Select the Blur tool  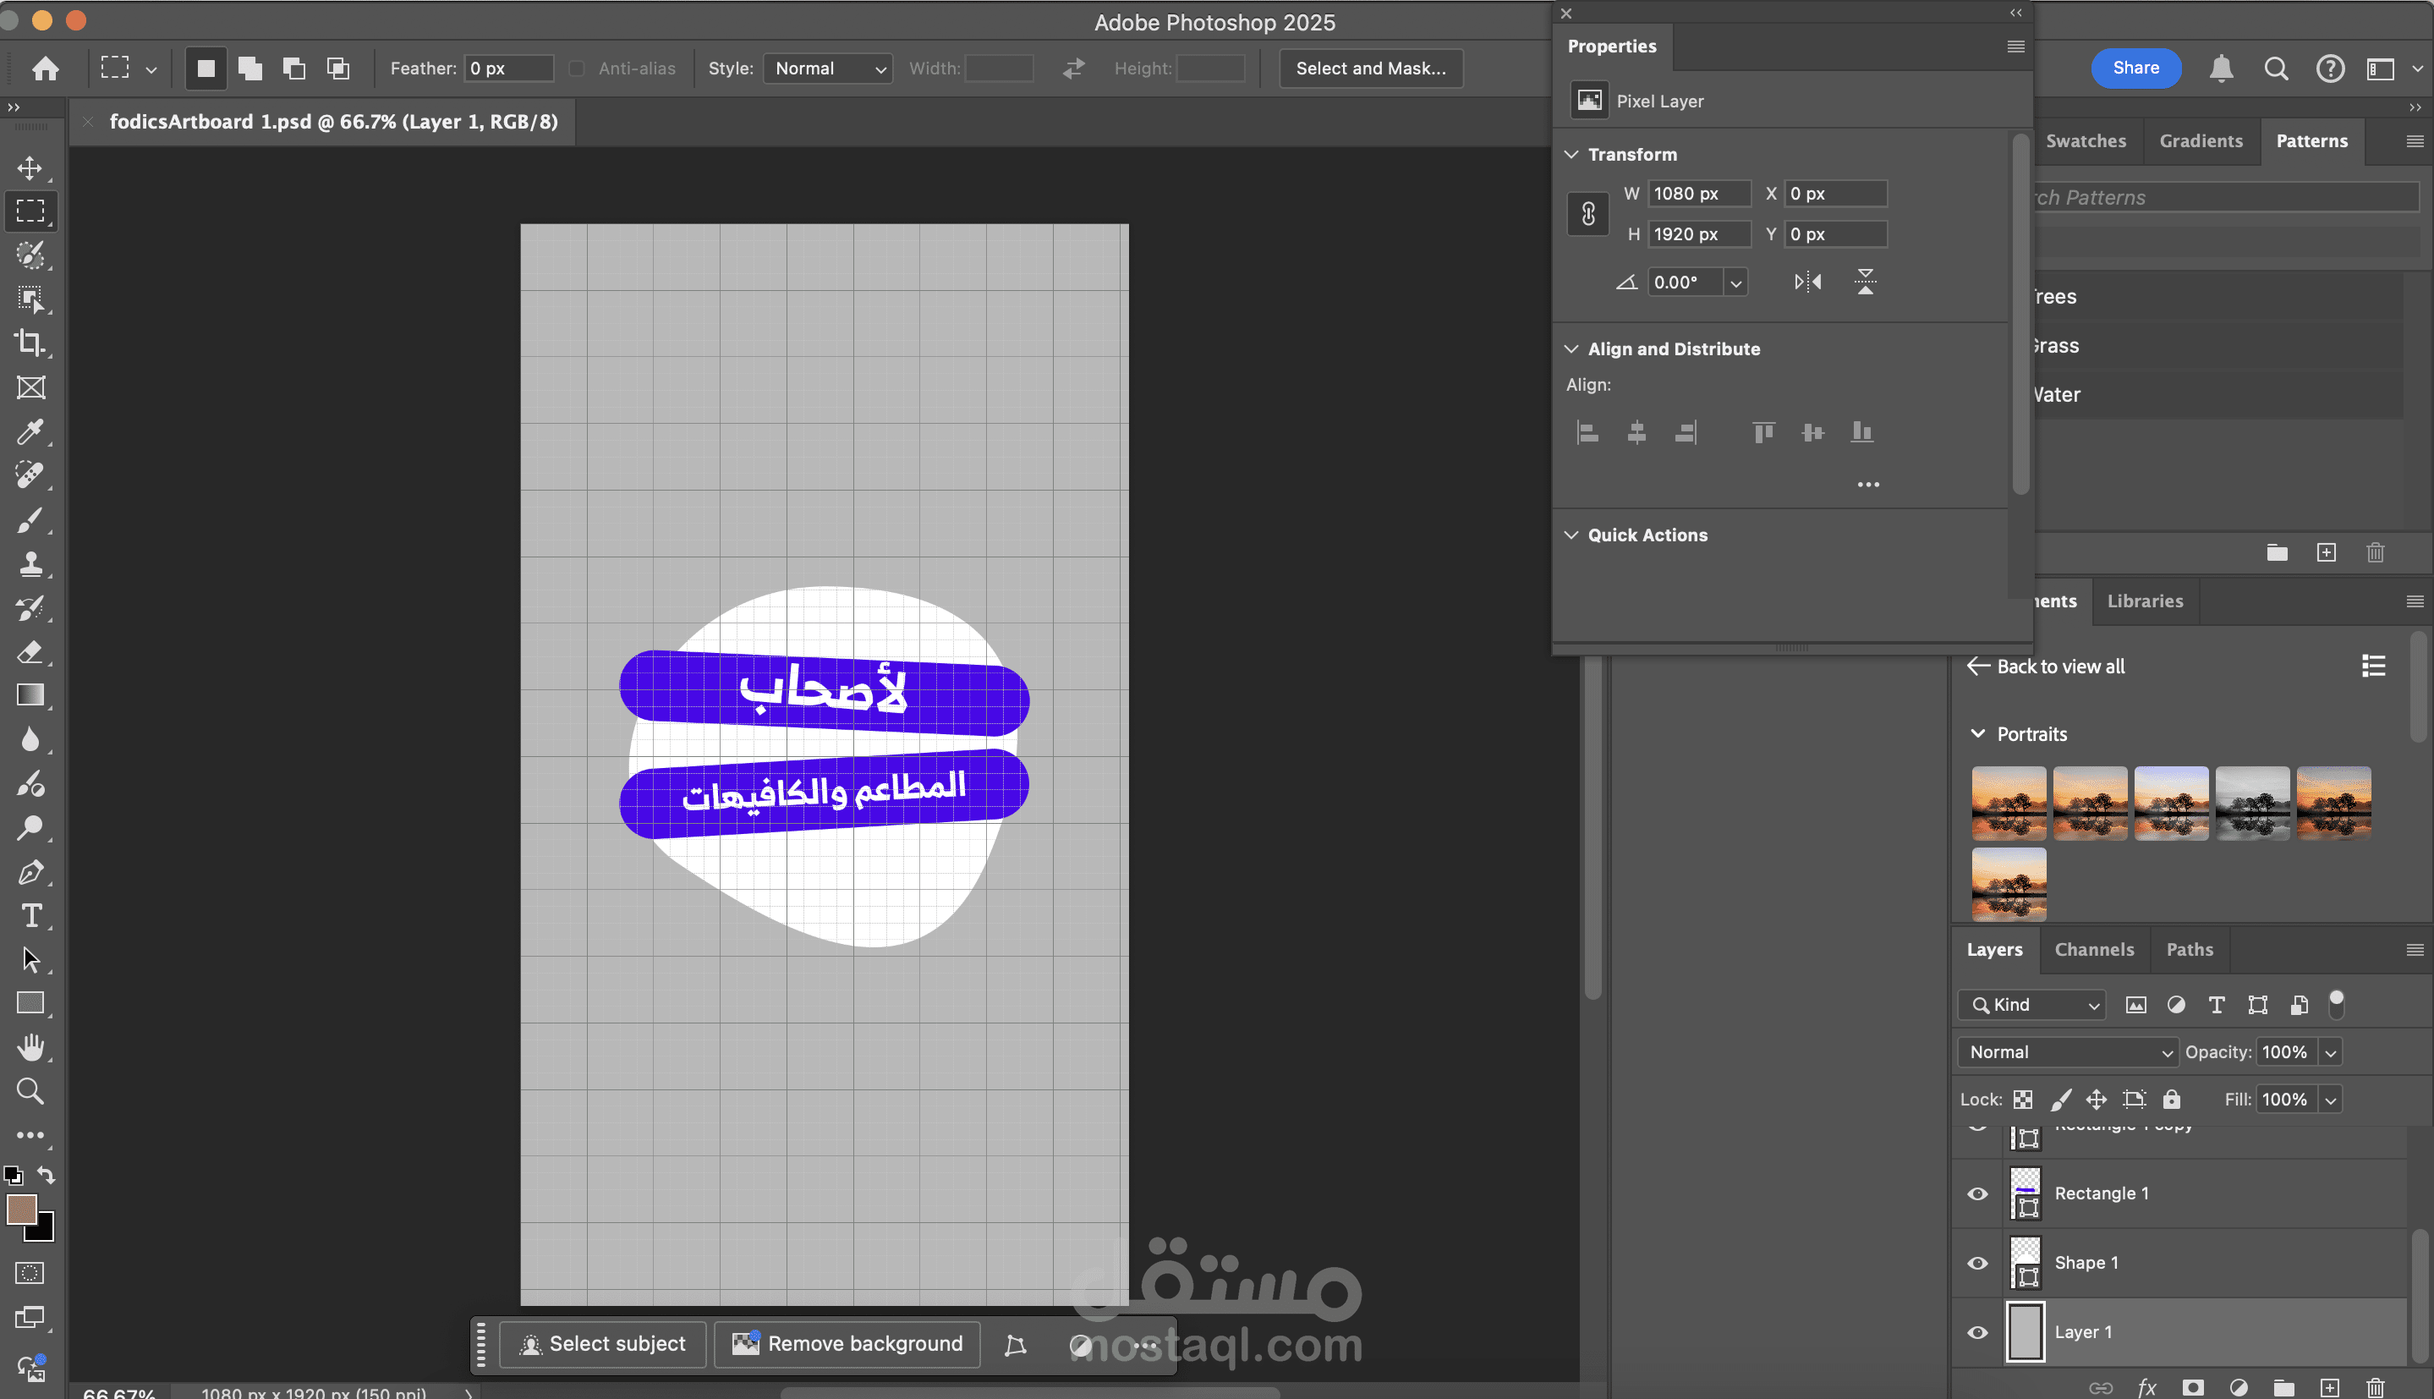(30, 739)
